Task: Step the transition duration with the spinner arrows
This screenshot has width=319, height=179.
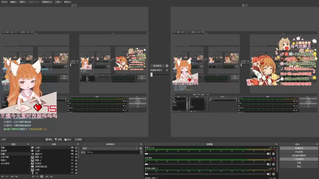Action: [141, 152]
